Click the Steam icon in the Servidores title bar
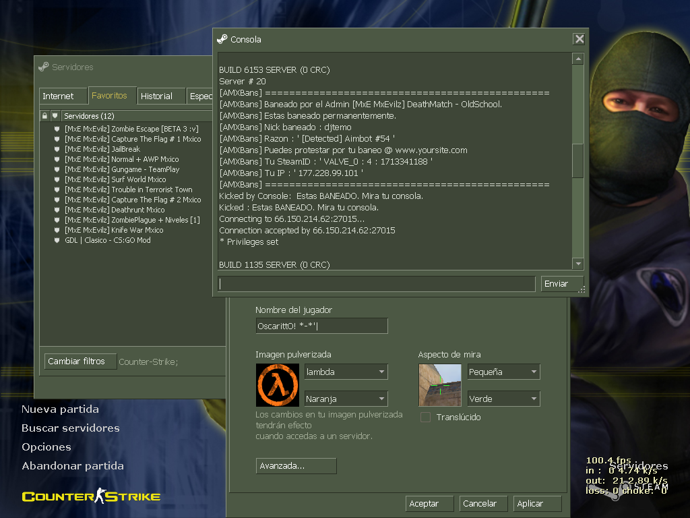Viewport: 690px width, 518px height. 44,67
